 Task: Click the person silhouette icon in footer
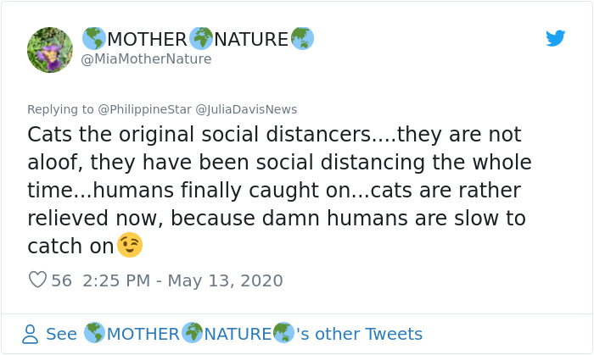[x=31, y=334]
